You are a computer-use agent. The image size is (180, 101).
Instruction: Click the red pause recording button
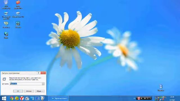(x=139, y=98)
